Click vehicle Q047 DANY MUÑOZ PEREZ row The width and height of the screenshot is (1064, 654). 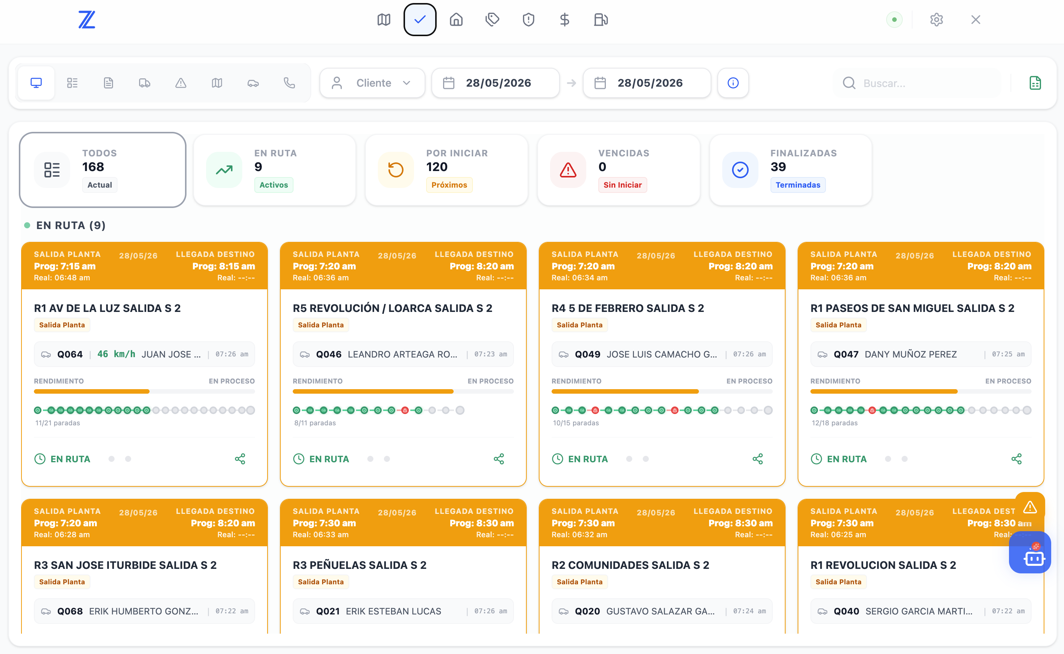tap(921, 354)
